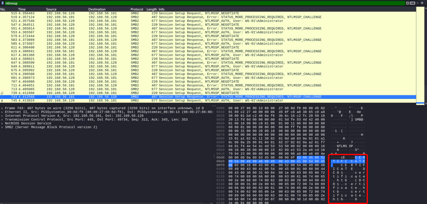Image resolution: width=427 pixels, height=204 pixels.
Task: Click into the ntlmssp filter input field
Action: pyautogui.click(x=186, y=3)
